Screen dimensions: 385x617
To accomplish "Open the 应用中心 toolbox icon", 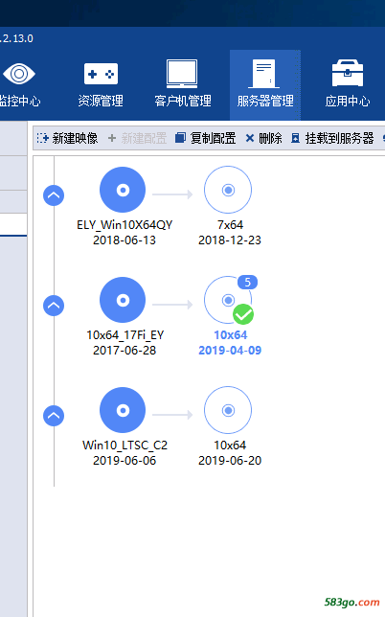I will point(348,73).
